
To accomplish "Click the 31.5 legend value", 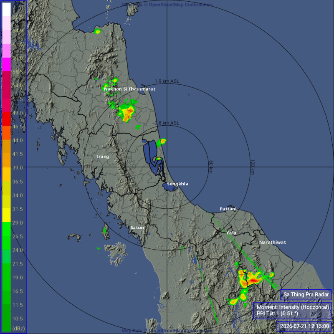I will pyautogui.click(x=18, y=209).
